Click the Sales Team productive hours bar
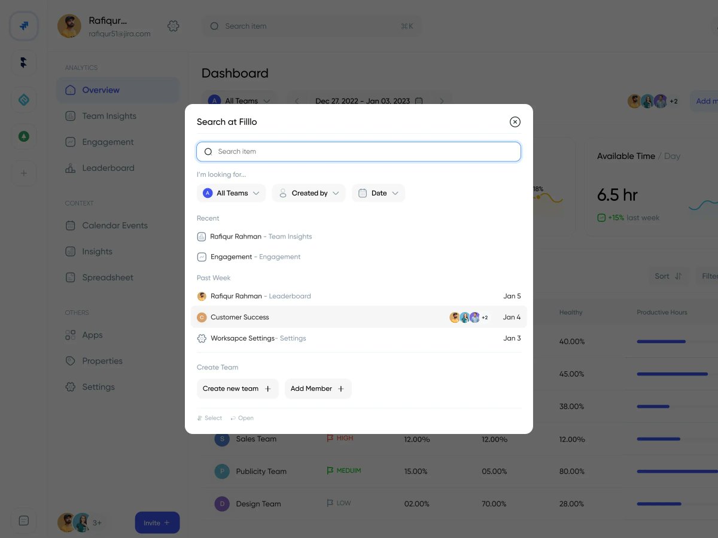 658,439
